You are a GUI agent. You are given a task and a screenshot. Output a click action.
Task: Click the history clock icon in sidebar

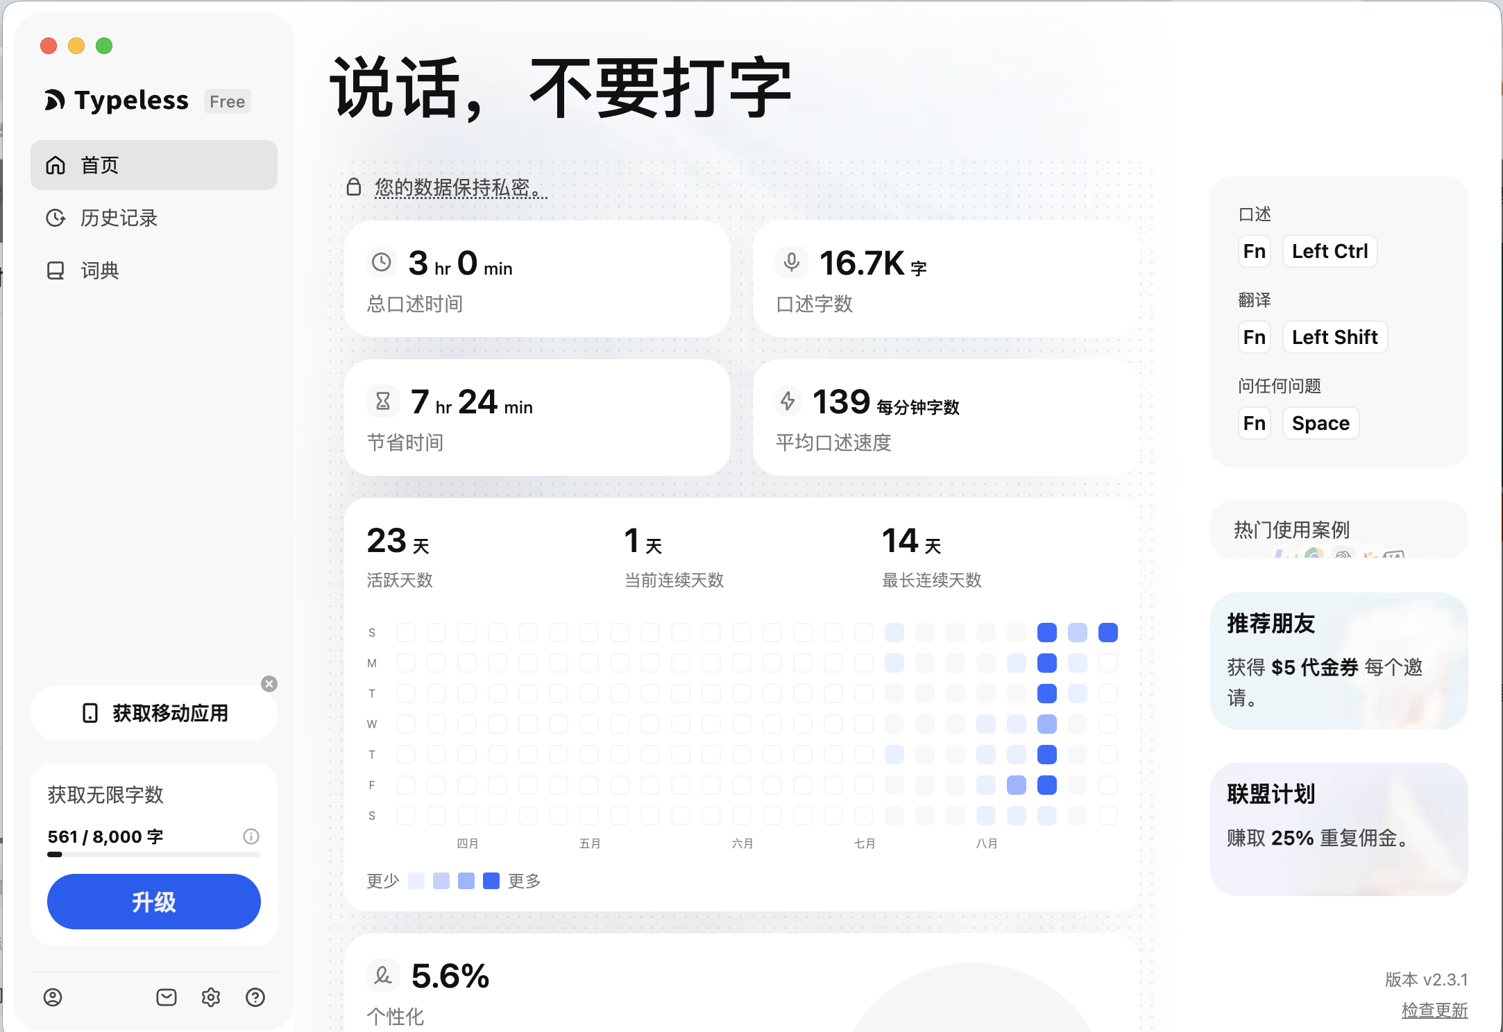pos(56,218)
